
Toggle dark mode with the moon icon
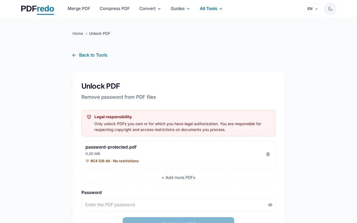330,9
